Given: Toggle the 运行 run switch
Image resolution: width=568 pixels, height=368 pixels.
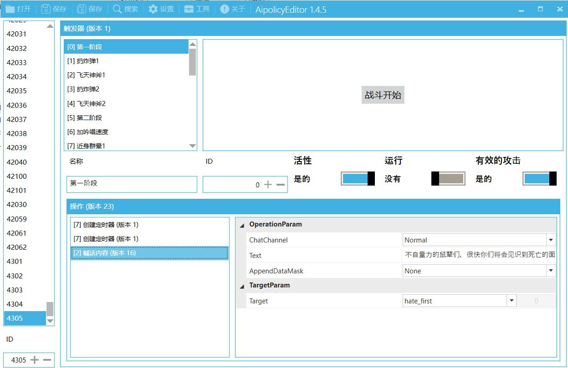Looking at the screenshot, I should (x=448, y=179).
